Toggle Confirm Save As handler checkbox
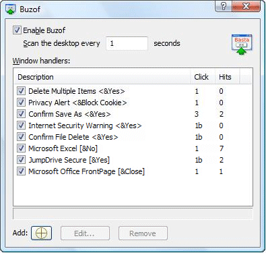Screen dimensions: 266x253 pyautogui.click(x=21, y=114)
